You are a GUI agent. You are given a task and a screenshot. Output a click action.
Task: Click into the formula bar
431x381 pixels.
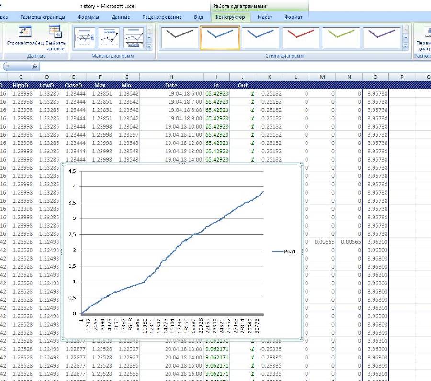click(235, 66)
